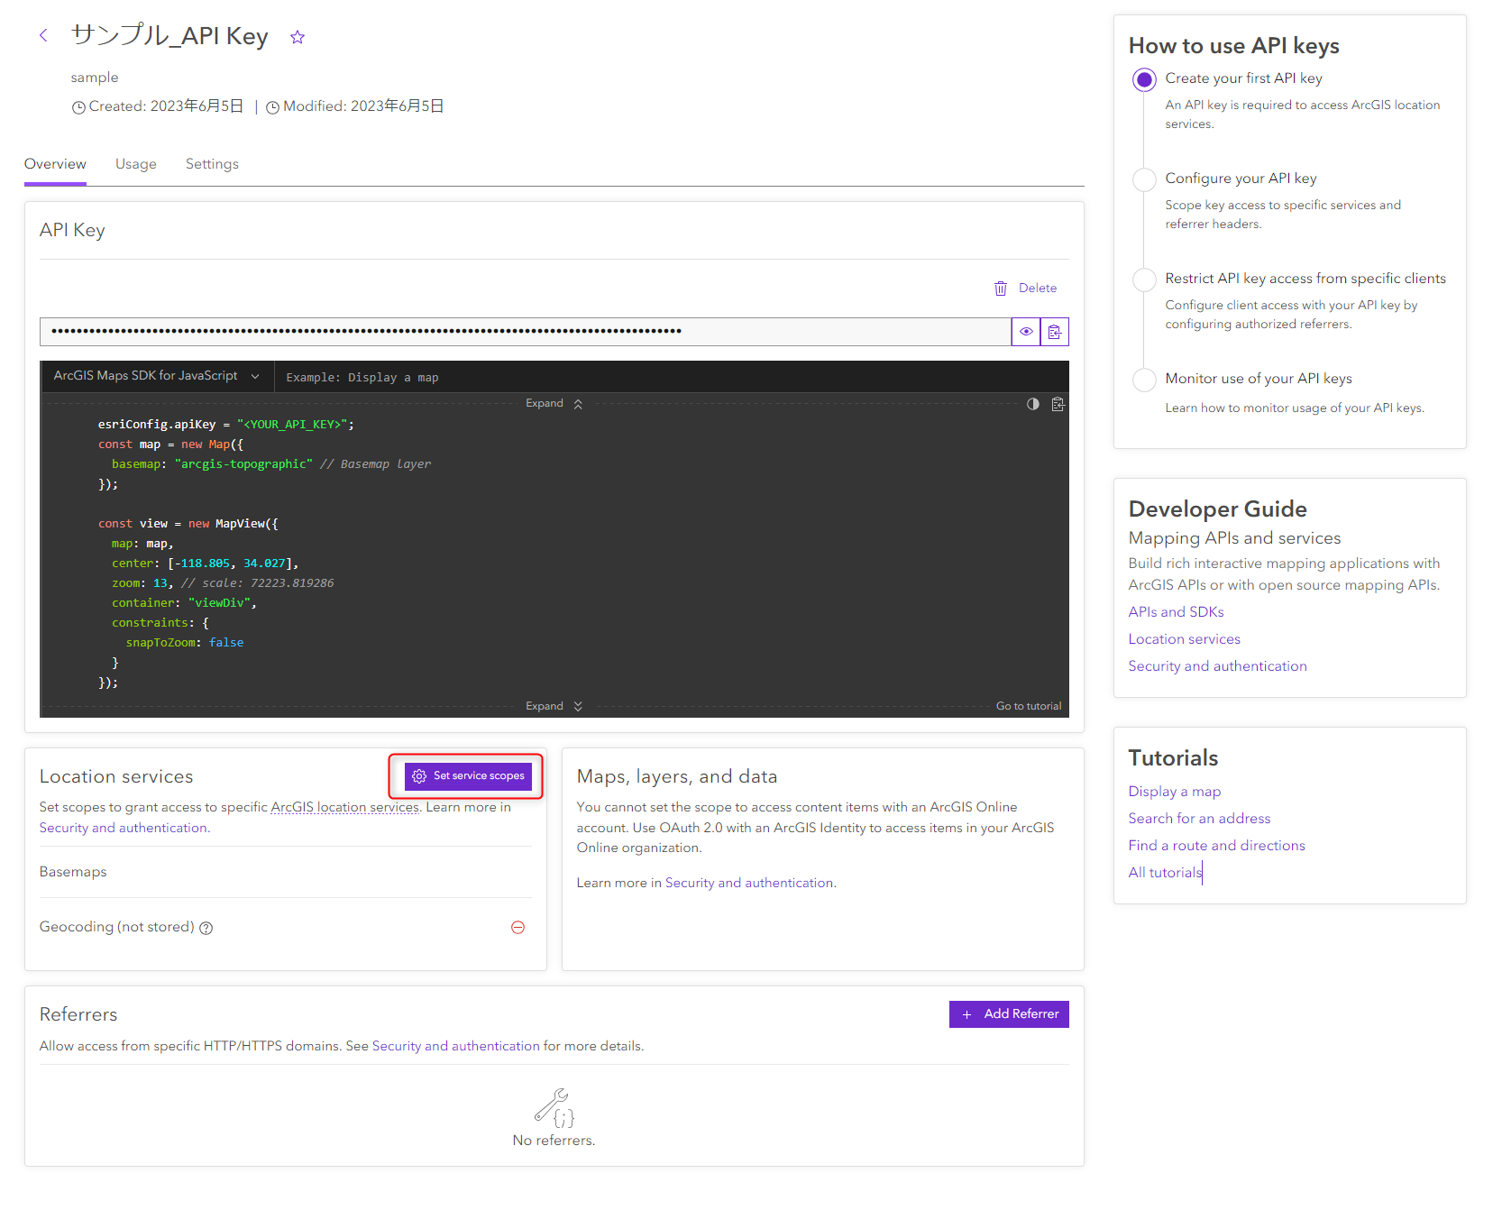The image size is (1493, 1210).
Task: Click Geocoding (not stored) scope text
Action: (x=116, y=927)
